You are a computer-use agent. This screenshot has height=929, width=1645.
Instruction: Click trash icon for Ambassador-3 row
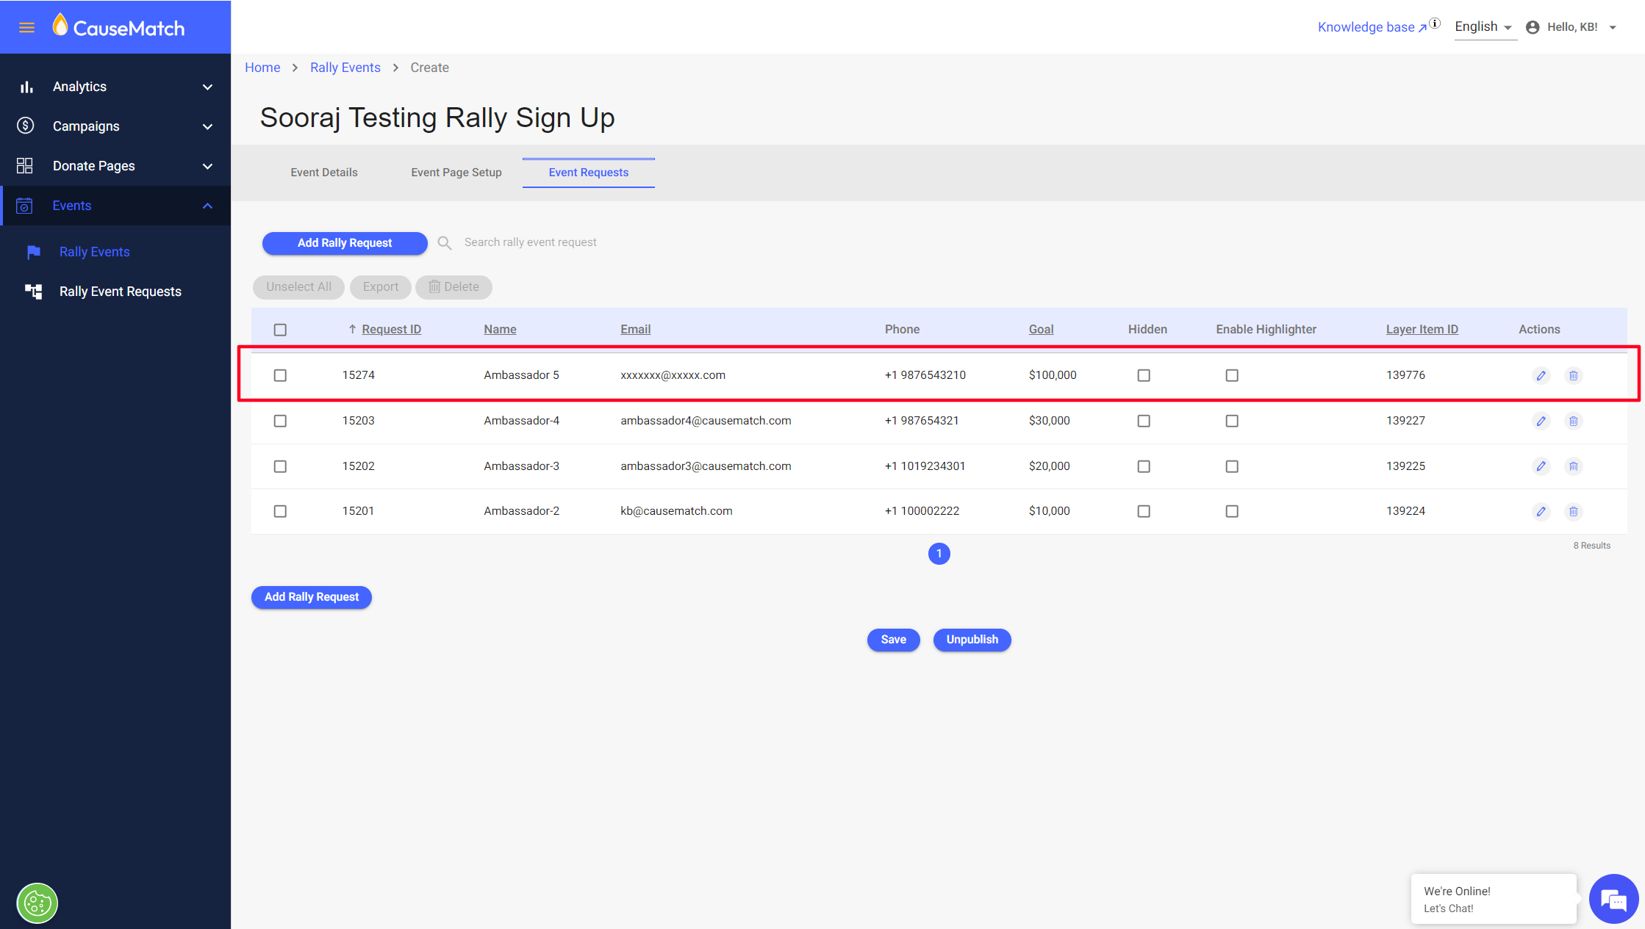click(1573, 466)
